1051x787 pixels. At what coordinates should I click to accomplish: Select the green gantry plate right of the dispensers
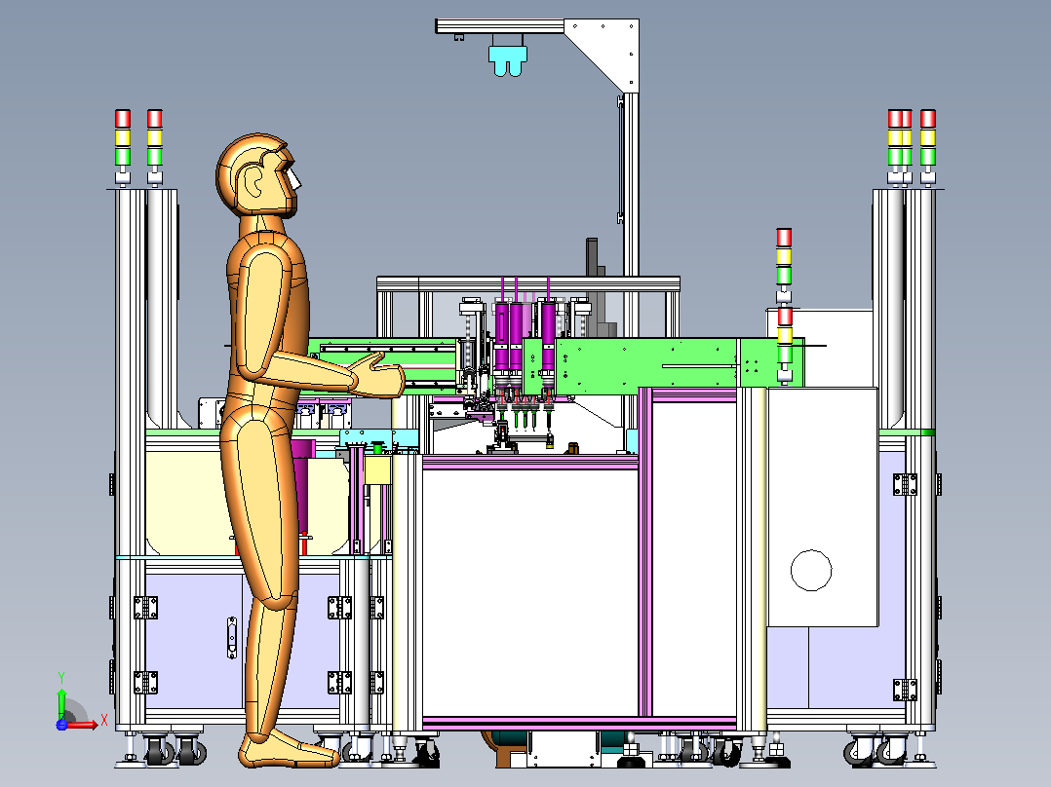pos(646,365)
